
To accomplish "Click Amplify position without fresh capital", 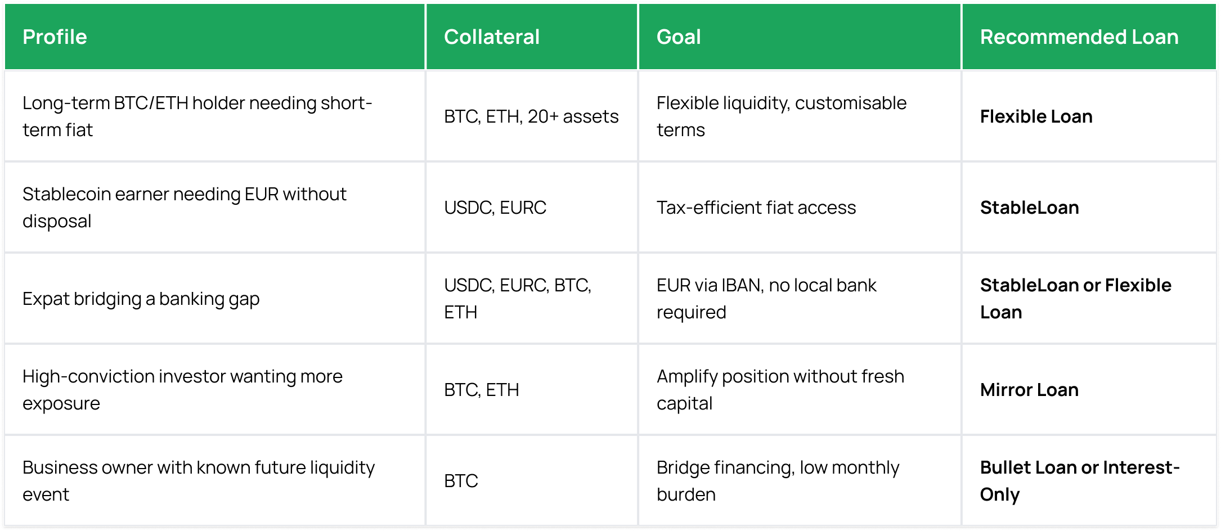I will point(780,390).
